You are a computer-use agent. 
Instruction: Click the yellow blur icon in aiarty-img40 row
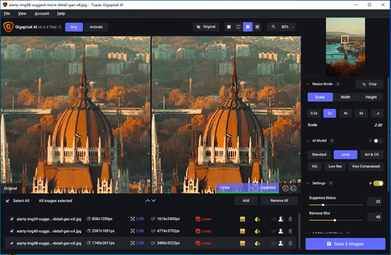tap(257, 231)
